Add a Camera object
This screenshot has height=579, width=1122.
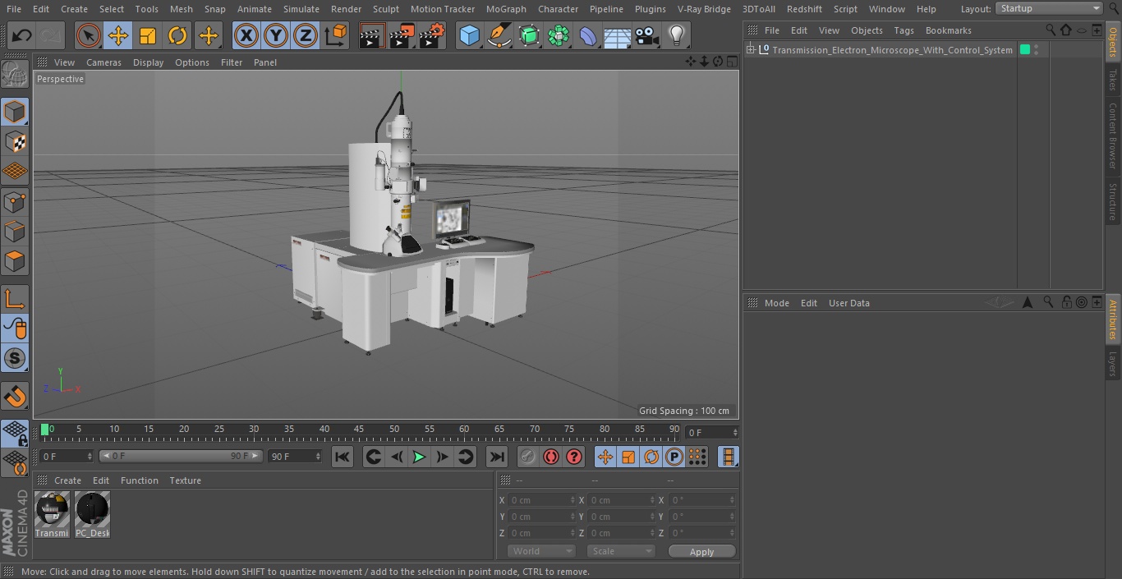tap(647, 35)
